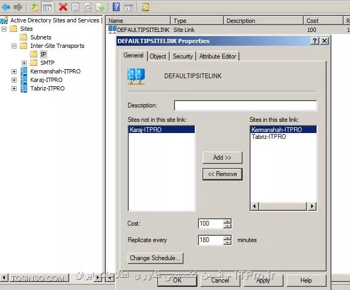Screen dimensions: 350x290
Task: Select the IP folder icon
Action: (x=34, y=54)
